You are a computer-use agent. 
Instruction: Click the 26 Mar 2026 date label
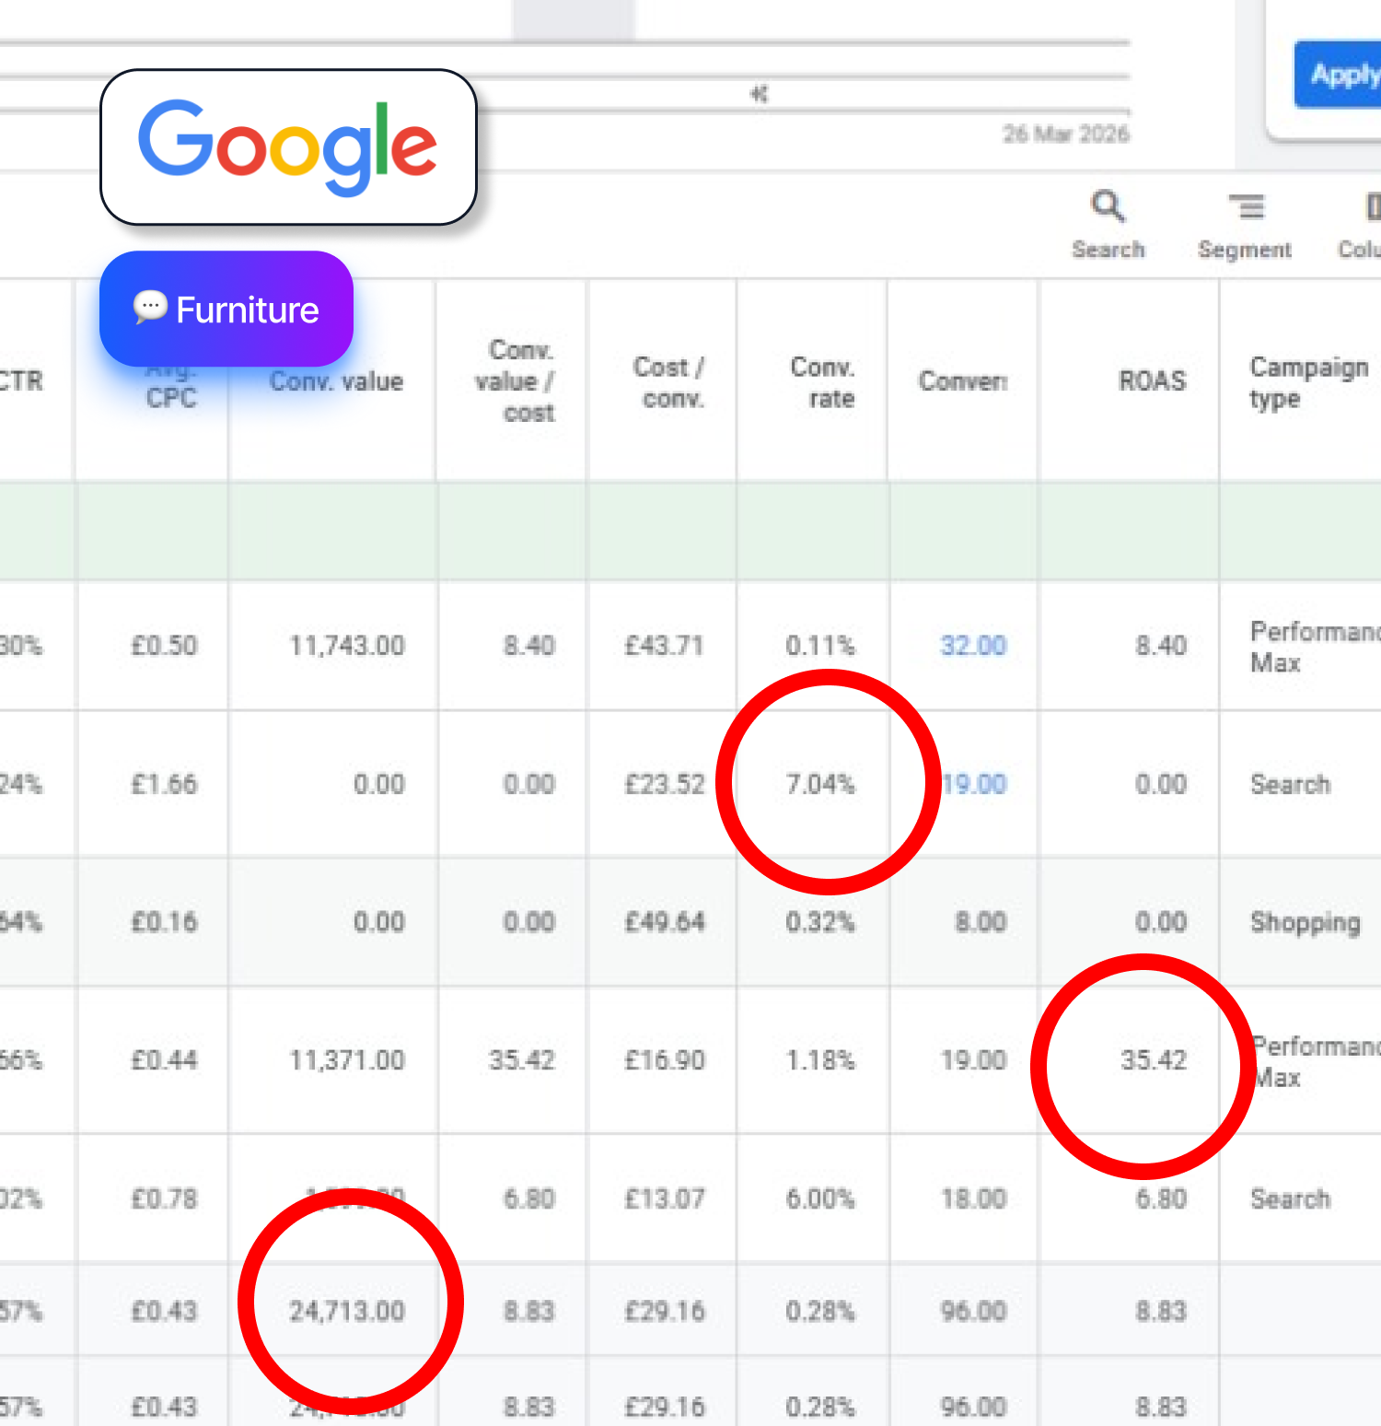[x=1065, y=134]
